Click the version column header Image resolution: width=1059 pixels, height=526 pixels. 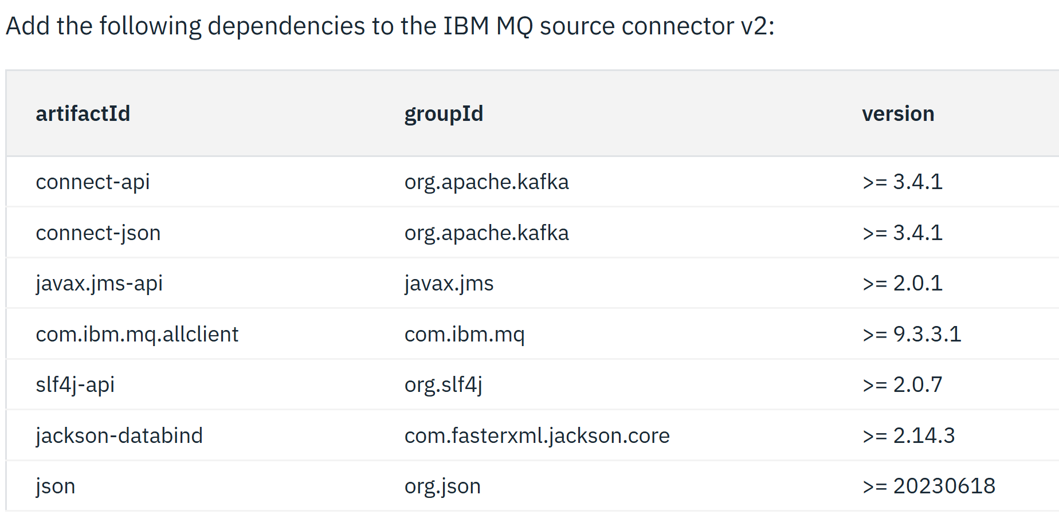[898, 113]
